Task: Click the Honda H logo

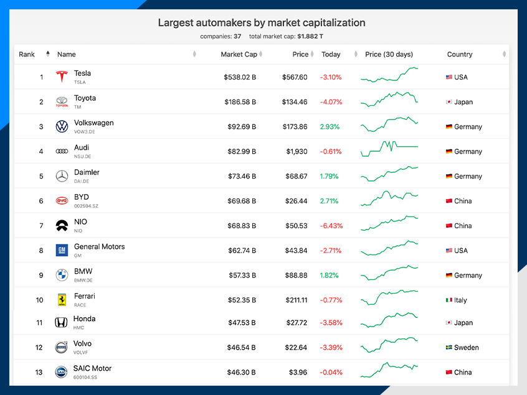Action: 61,322
